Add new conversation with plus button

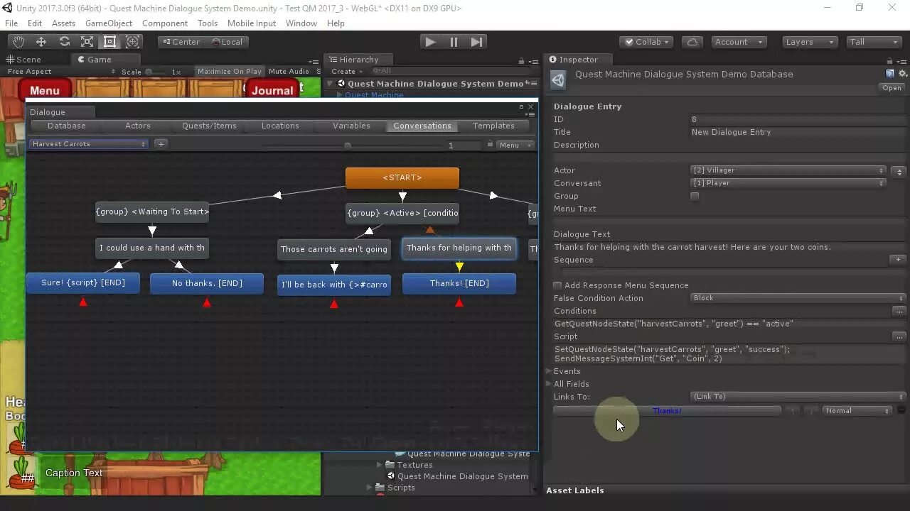[x=161, y=144]
